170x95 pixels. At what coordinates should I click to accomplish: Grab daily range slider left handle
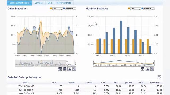click(67, 63)
